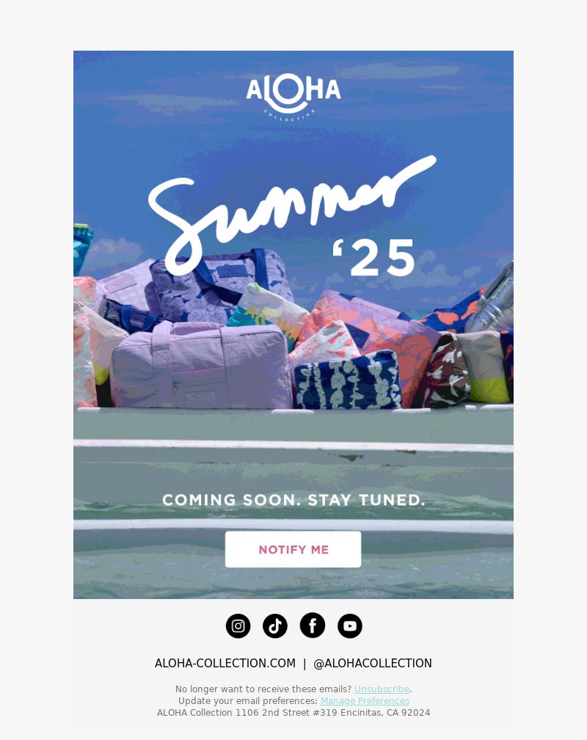Select the beige bag with neon yellow base
The image size is (587, 740).
484,367
